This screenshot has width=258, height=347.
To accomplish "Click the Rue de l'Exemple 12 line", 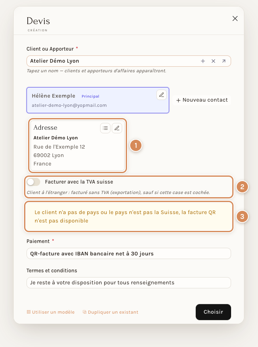I will (59, 147).
